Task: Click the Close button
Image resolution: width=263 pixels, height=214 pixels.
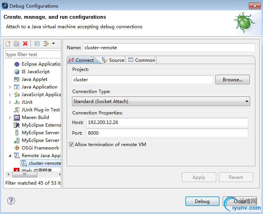Action: 240,201
